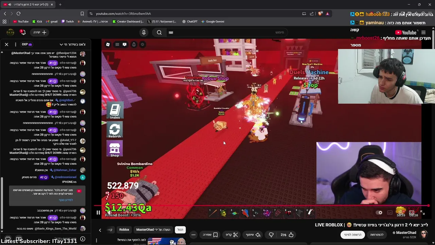Click the YouTube search magnifier icon
This screenshot has width=435, height=245.
159,32
